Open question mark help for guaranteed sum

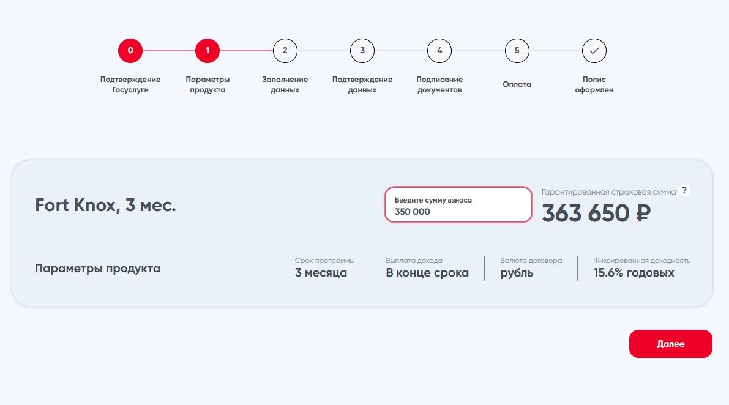coord(684,190)
